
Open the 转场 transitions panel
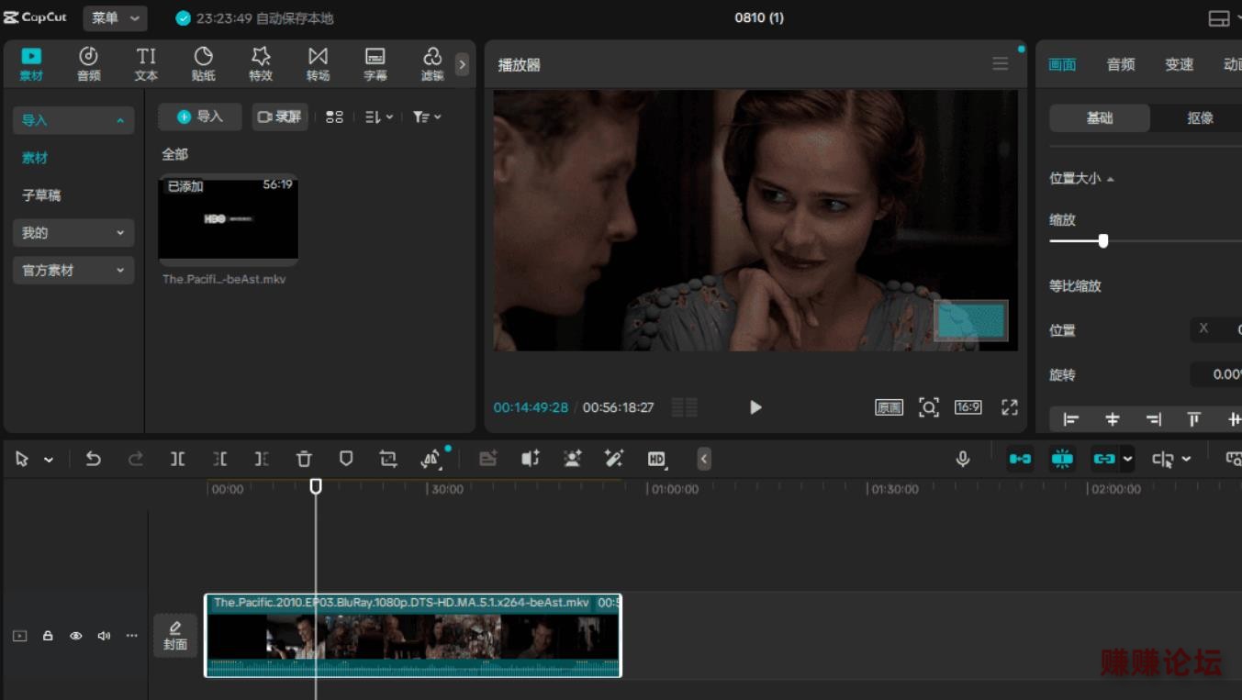pos(318,64)
